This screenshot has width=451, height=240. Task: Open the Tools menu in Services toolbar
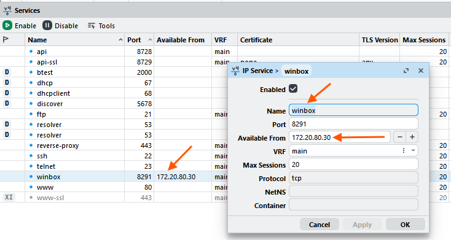point(101,26)
